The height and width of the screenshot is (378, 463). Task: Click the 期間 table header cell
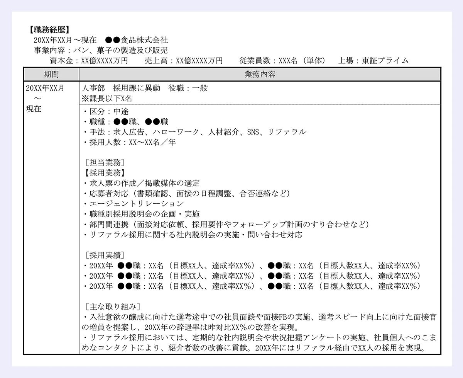click(51, 74)
